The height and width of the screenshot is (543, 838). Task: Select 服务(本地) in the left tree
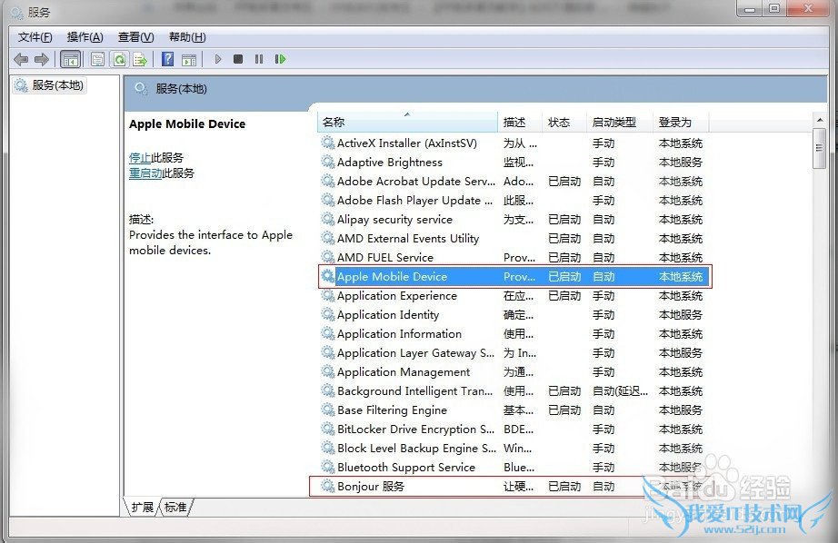click(x=56, y=85)
